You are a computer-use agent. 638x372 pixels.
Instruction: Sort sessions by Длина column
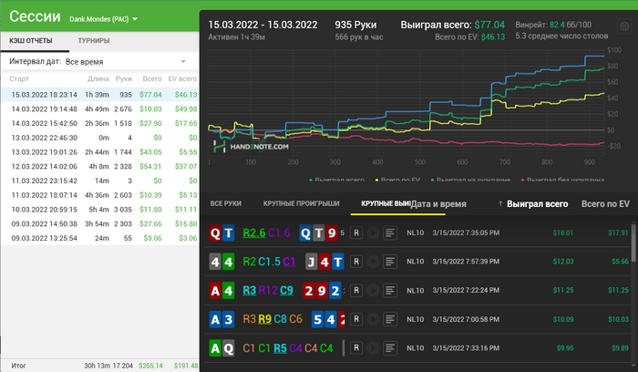click(x=98, y=79)
